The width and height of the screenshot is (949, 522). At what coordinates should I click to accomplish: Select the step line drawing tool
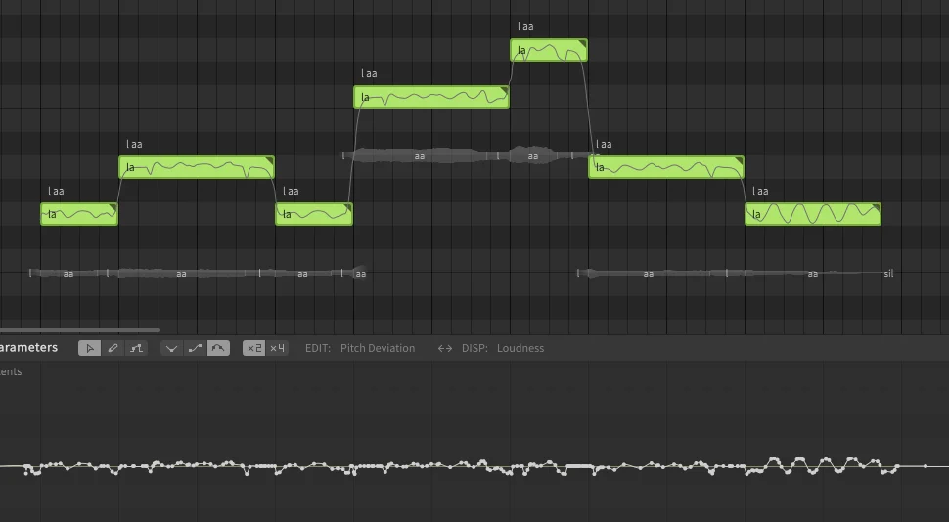[136, 348]
